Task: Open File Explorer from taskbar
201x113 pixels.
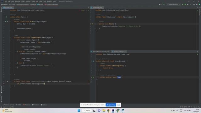Action: click(104, 110)
